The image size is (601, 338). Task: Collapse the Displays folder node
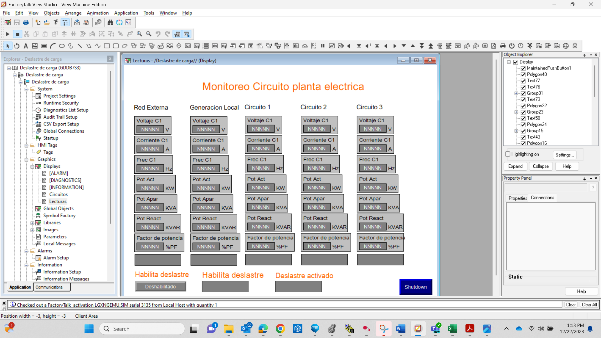click(32, 166)
